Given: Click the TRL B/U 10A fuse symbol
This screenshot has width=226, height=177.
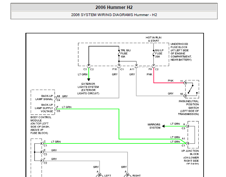Looking at the screenshot, I should point(119,53).
